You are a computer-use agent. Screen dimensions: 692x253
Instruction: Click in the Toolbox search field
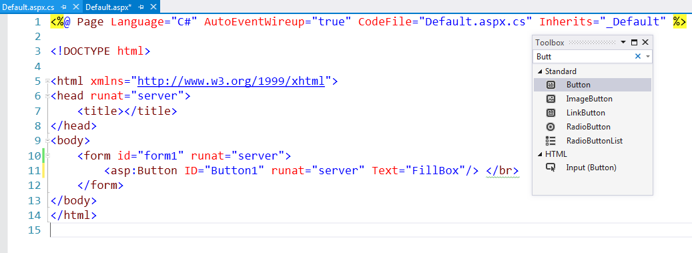point(583,57)
